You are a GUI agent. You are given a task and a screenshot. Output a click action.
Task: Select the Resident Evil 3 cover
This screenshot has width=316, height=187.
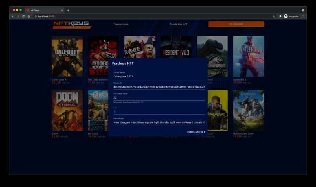point(176,47)
